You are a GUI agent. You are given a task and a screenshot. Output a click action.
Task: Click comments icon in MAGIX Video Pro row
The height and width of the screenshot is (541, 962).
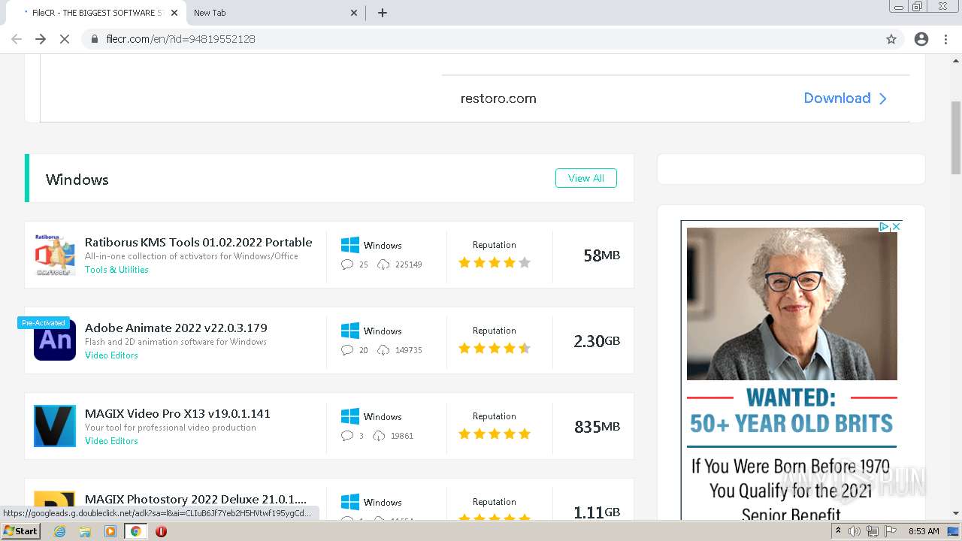[x=346, y=436]
